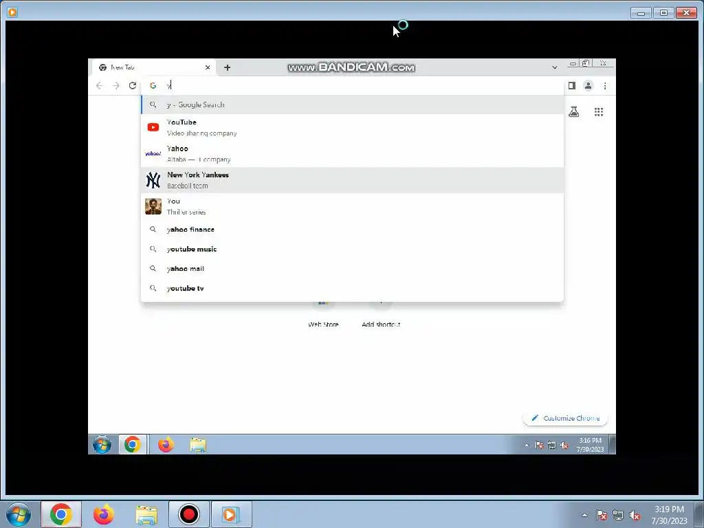
Task: Open the clock showing 3:19 PM
Action: (x=669, y=515)
